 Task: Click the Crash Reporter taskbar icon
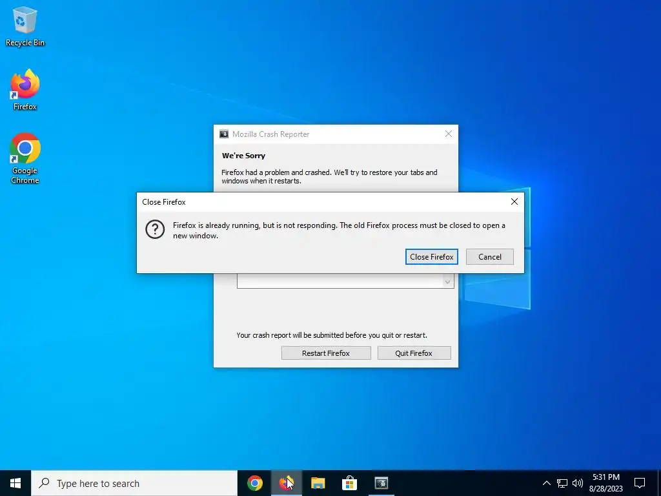381,483
